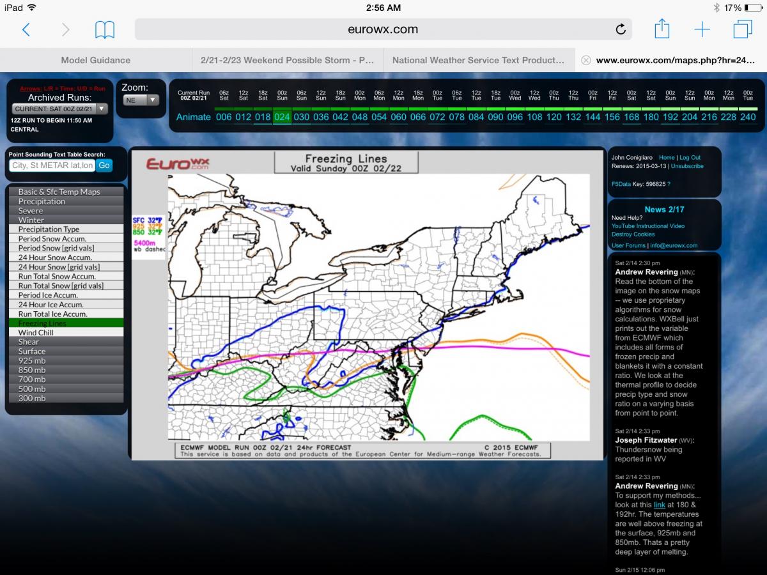Jump to forecast hour 012
Image resolution: width=767 pixels, height=575 pixels.
244,117
